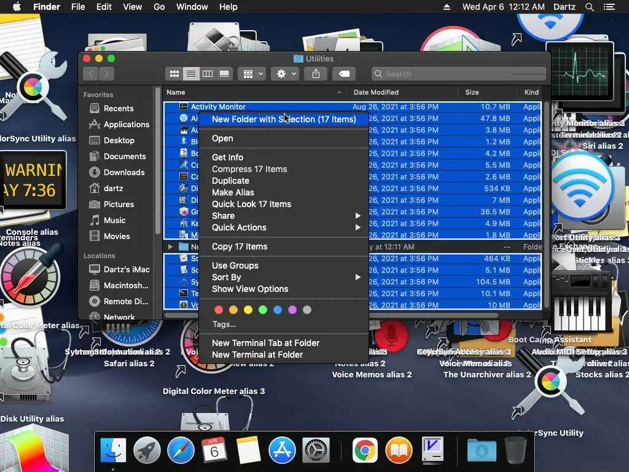This screenshot has width=629, height=472.
Task: Click the Edit Tags toolbar button
Action: pyautogui.click(x=344, y=74)
